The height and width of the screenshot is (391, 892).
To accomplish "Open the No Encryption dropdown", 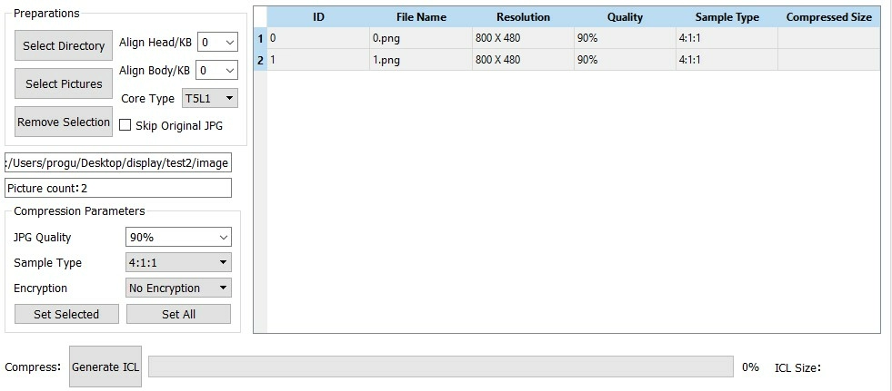I will [x=178, y=288].
